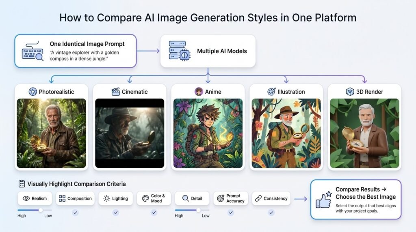Toggle the checkmark under Composition
This screenshot has width=416, height=232.
(75, 213)
